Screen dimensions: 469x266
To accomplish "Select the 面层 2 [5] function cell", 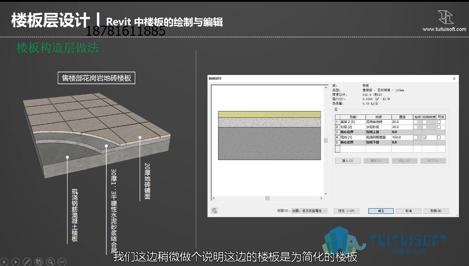I will coord(352,122).
